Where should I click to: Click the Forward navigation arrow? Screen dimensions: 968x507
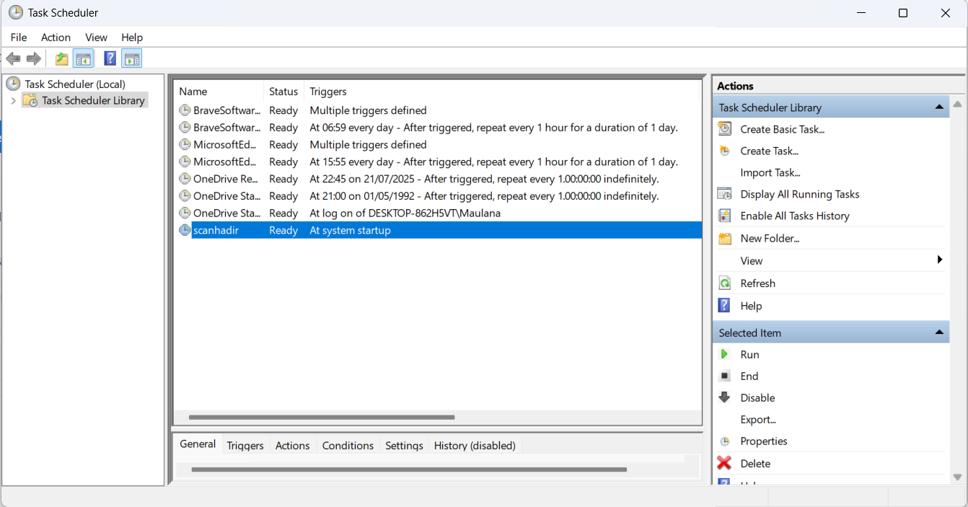pyautogui.click(x=33, y=58)
